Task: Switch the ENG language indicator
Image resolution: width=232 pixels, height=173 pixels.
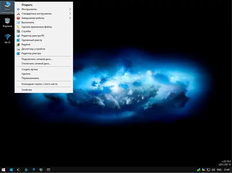Action: pyautogui.click(x=219, y=170)
